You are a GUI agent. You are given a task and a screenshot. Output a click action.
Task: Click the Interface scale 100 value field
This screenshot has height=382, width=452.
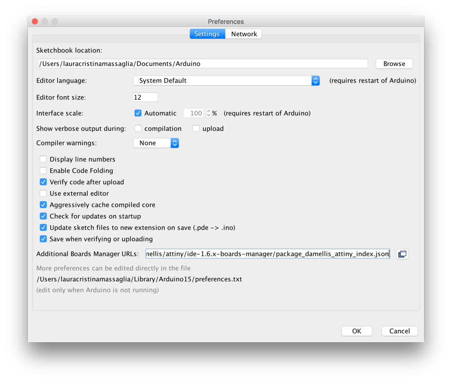coord(194,113)
